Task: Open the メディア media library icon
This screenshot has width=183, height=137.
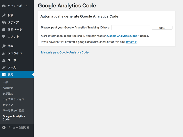Action: pyautogui.click(x=4, y=22)
